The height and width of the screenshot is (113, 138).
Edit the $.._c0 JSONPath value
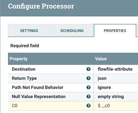click(116, 106)
